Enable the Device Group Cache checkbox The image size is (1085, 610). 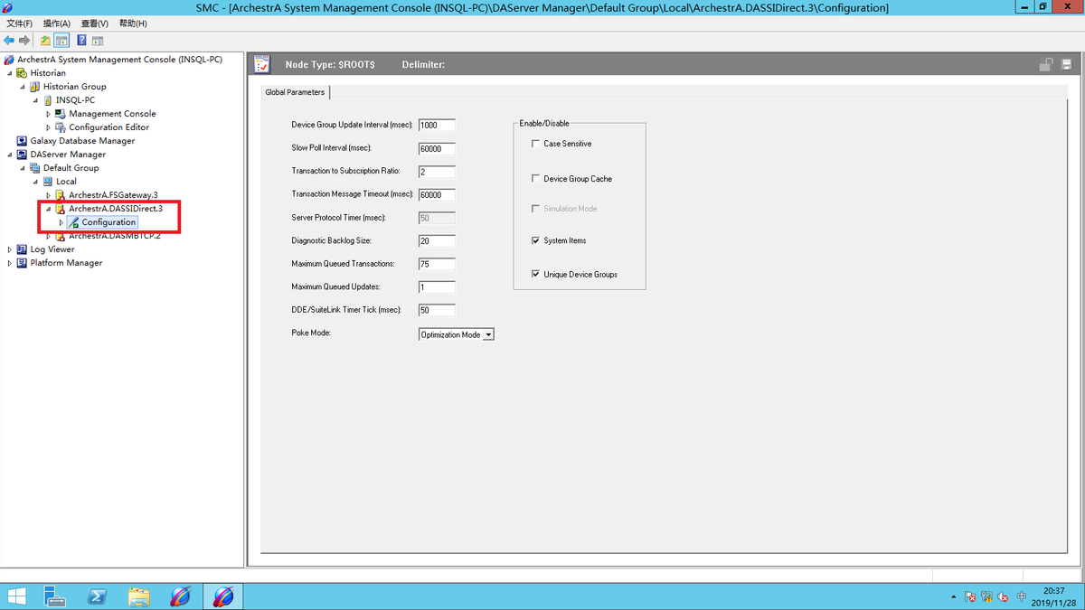pyautogui.click(x=536, y=179)
